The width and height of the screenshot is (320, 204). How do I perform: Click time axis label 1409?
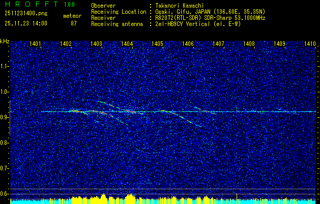point(279,43)
